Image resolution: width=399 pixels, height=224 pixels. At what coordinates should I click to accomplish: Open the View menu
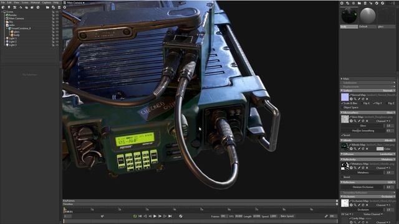pyautogui.click(x=16, y=2)
